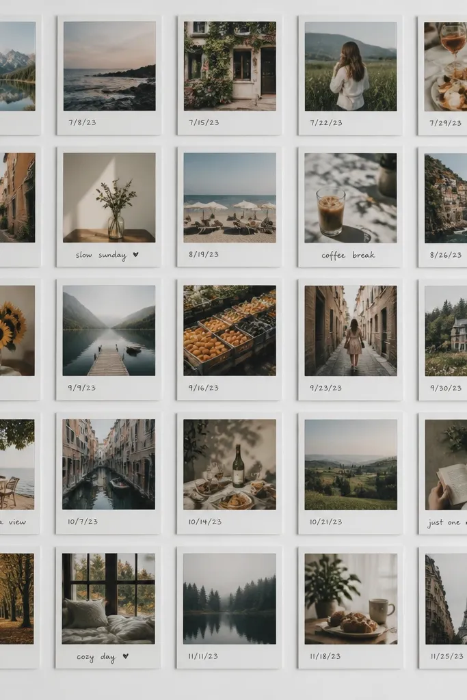This screenshot has height=700, width=467.
Task: Click the coffee break caption
Action: click(x=348, y=256)
